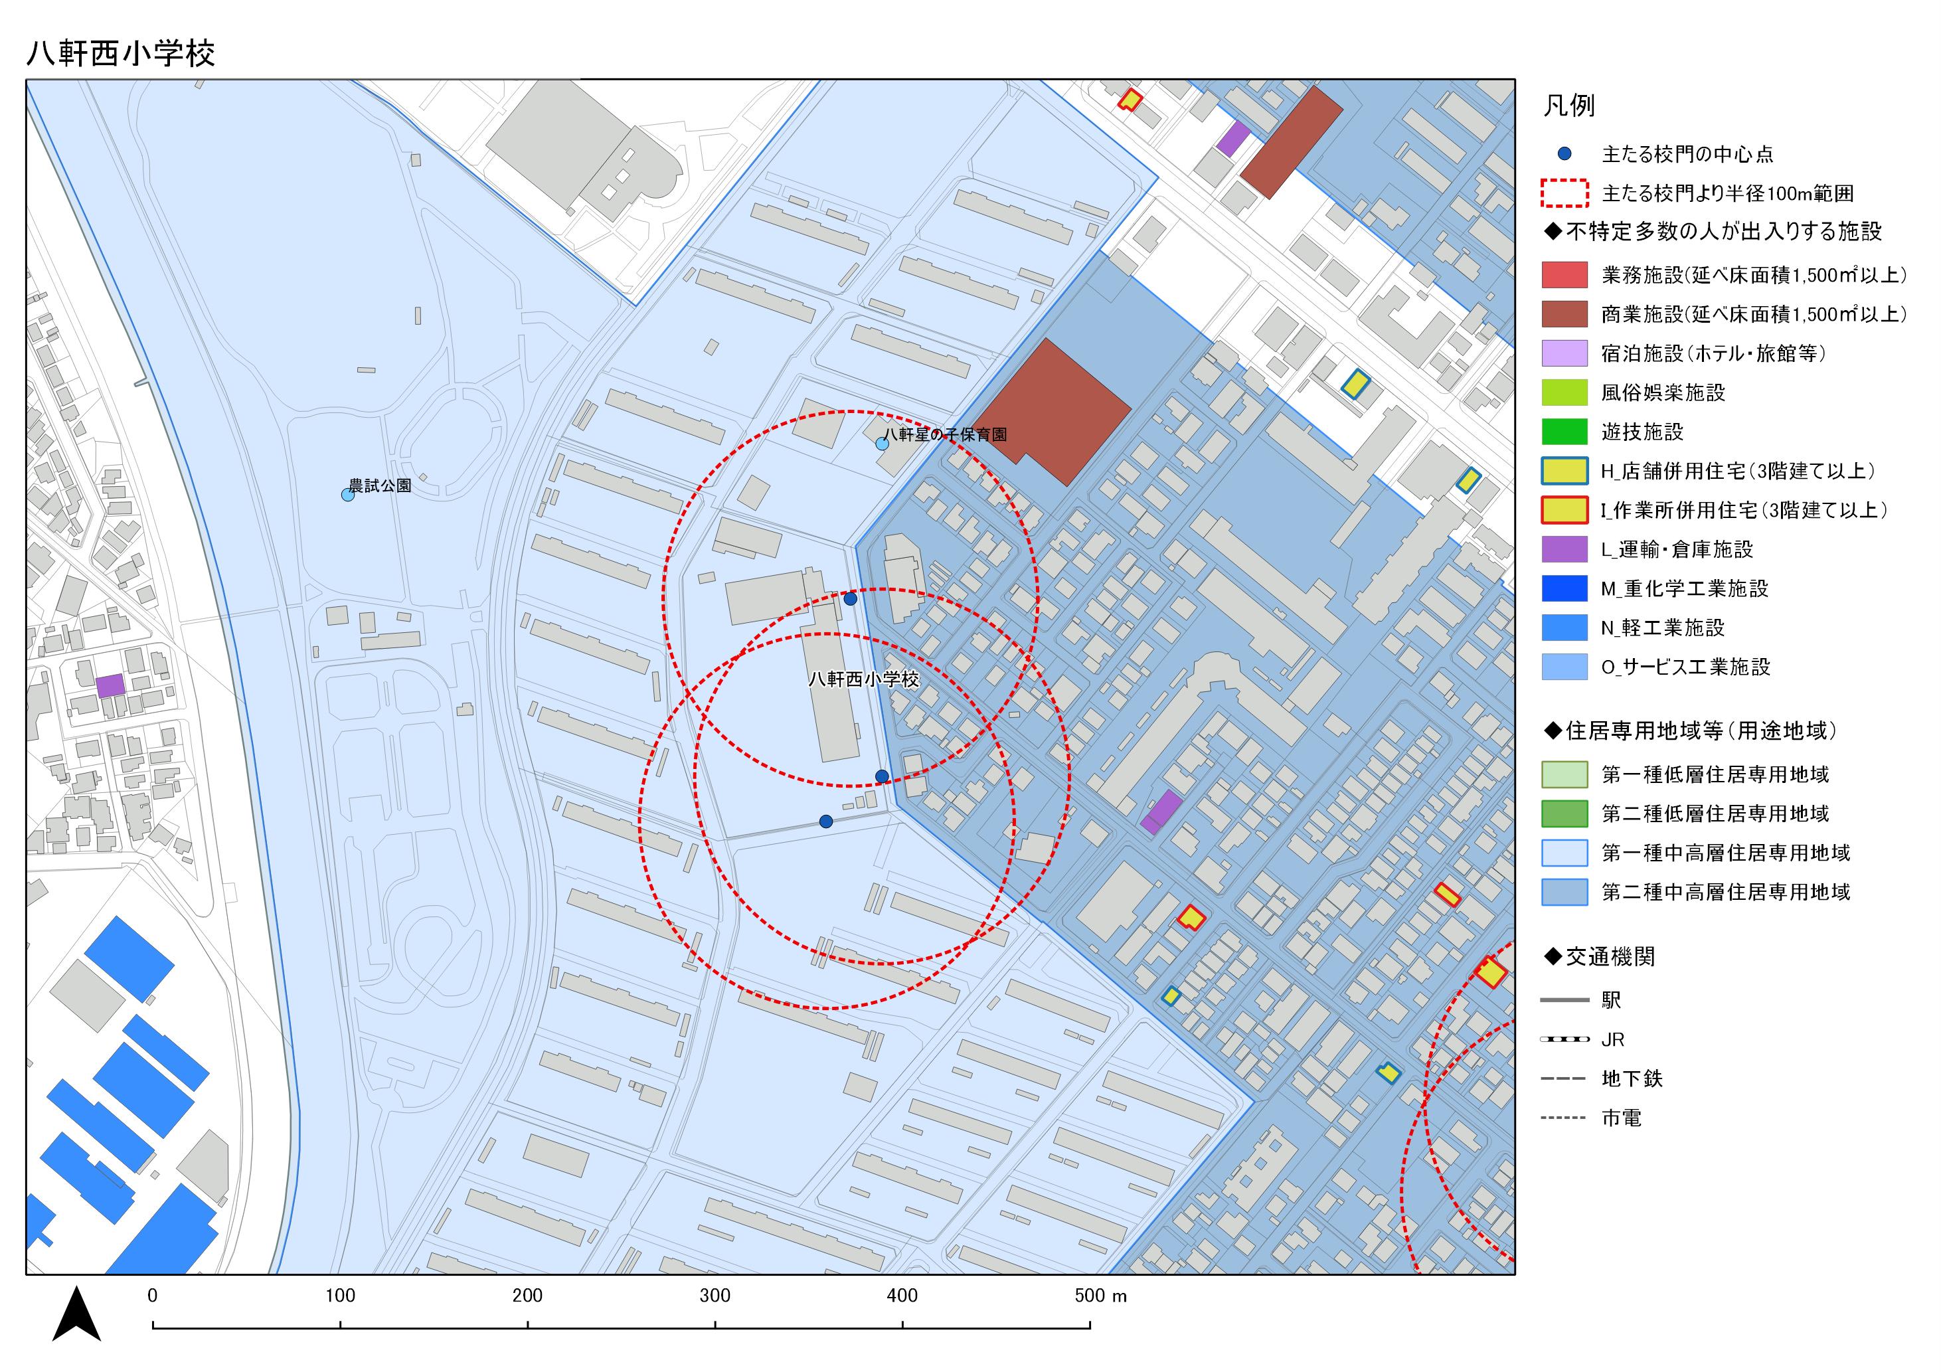Click the 300 scale bar label

click(715, 1296)
